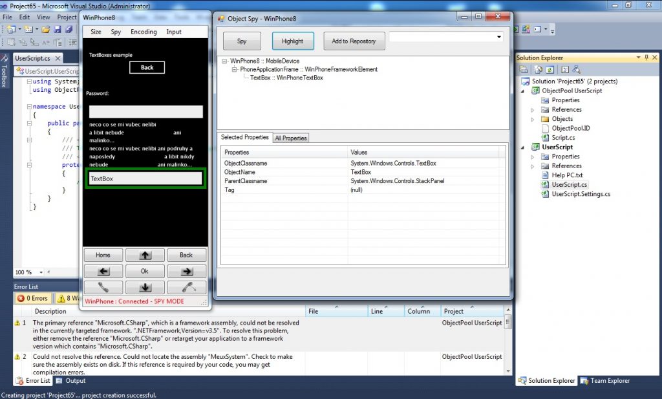Open the Solution Explorer window position dropdown
662x399 pixels.
[x=638, y=58]
